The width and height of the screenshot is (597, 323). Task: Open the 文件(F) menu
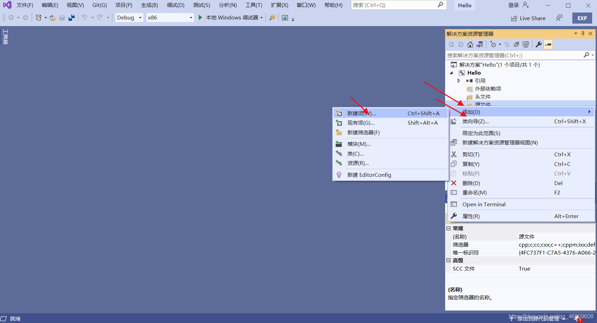[25, 5]
